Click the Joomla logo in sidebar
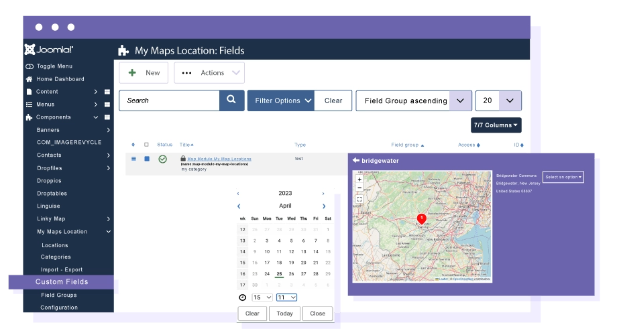Image resolution: width=617 pixels, height=335 pixels. (x=49, y=50)
